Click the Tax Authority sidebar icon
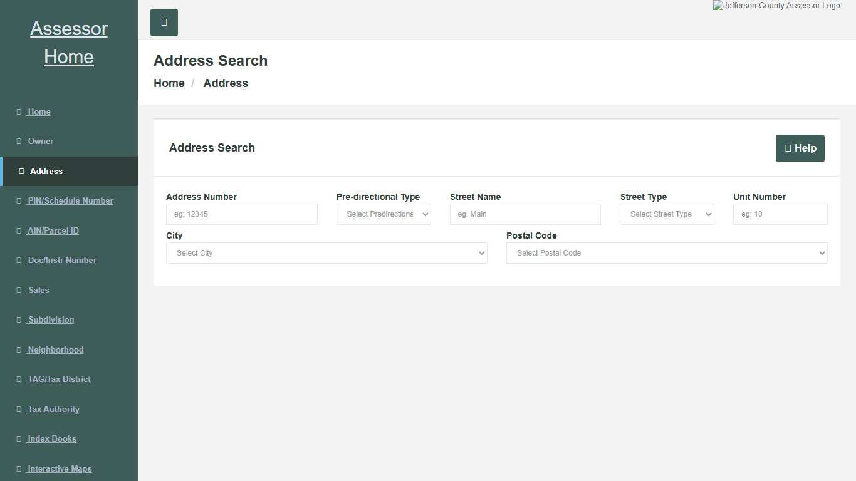This screenshot has width=856, height=481. pyautogui.click(x=19, y=409)
